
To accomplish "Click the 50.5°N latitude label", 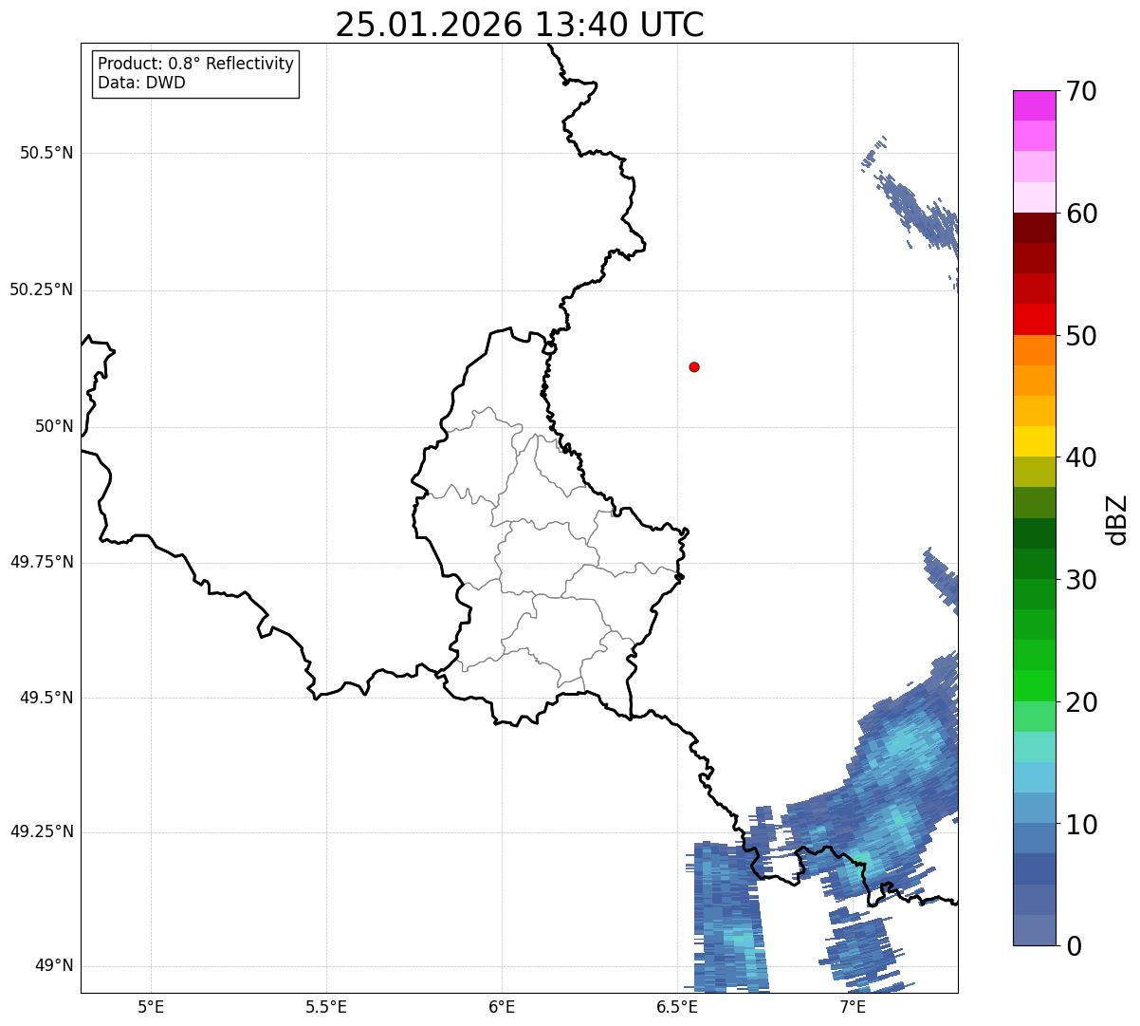I will (46, 154).
